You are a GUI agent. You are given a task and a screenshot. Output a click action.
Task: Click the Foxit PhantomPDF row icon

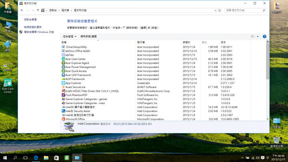63,95
